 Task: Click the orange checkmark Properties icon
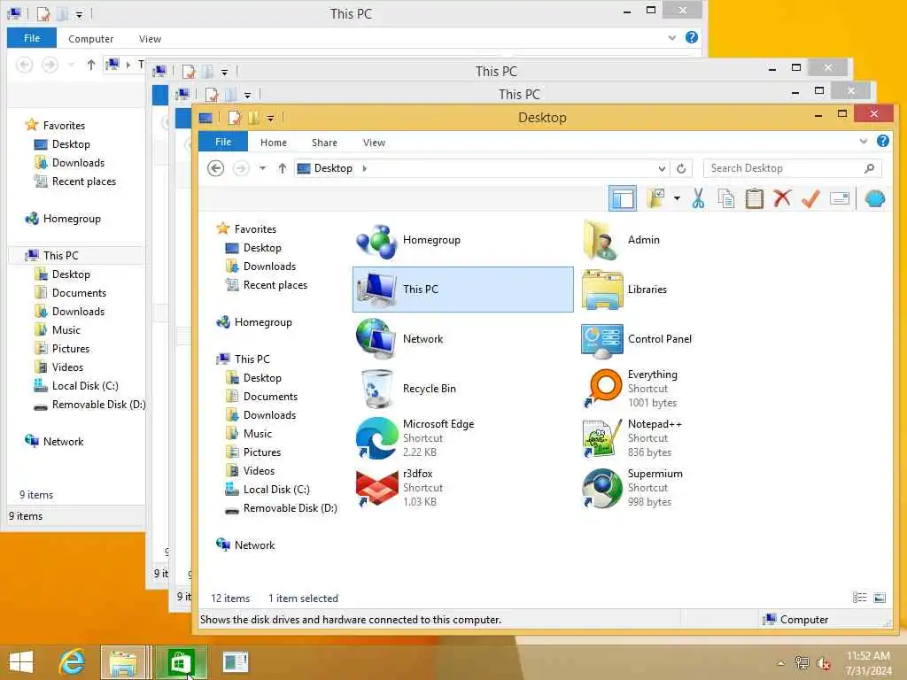[x=810, y=199]
